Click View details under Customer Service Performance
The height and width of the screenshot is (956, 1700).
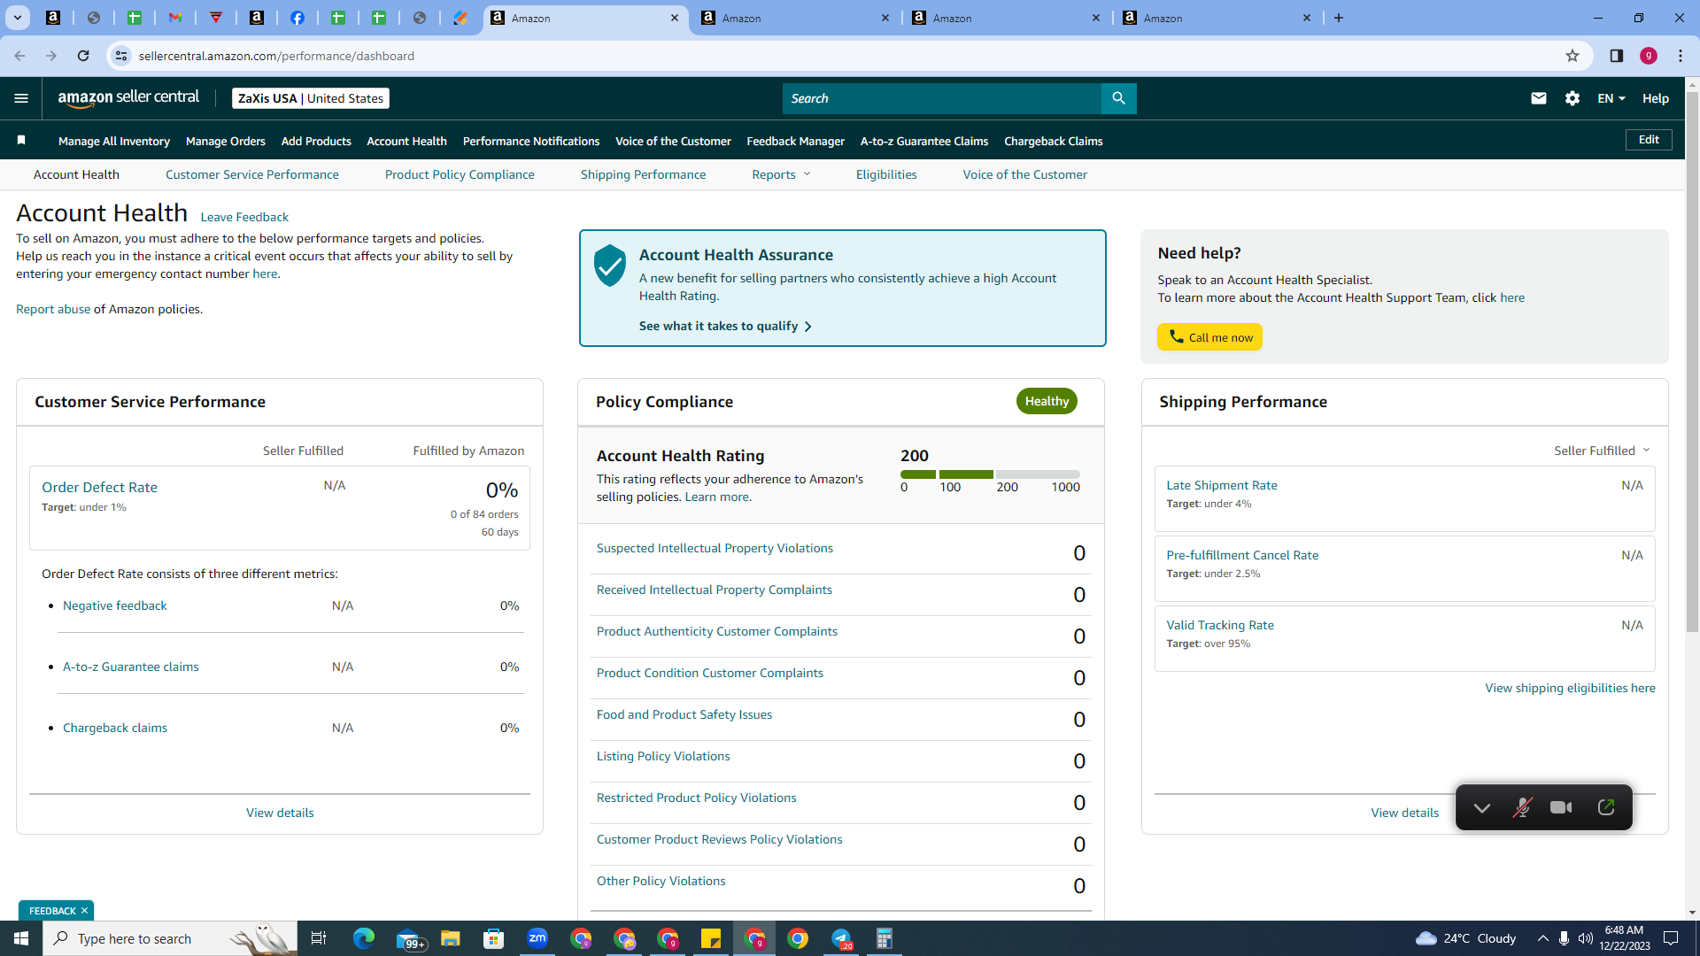280,813
